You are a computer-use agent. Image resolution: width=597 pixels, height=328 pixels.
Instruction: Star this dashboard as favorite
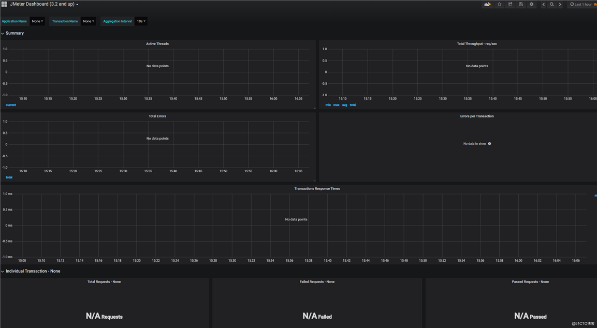coord(500,4)
